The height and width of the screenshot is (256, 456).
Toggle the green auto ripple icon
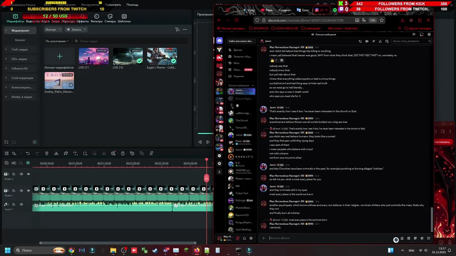[28, 163]
